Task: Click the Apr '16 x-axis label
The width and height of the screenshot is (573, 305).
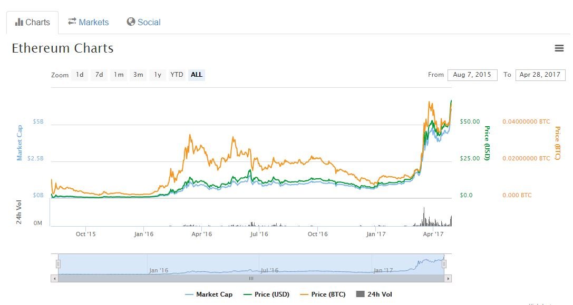Action: [202, 234]
